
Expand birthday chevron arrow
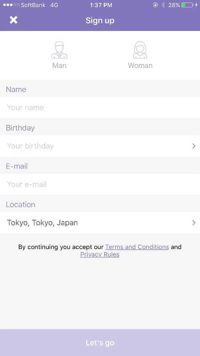(194, 146)
